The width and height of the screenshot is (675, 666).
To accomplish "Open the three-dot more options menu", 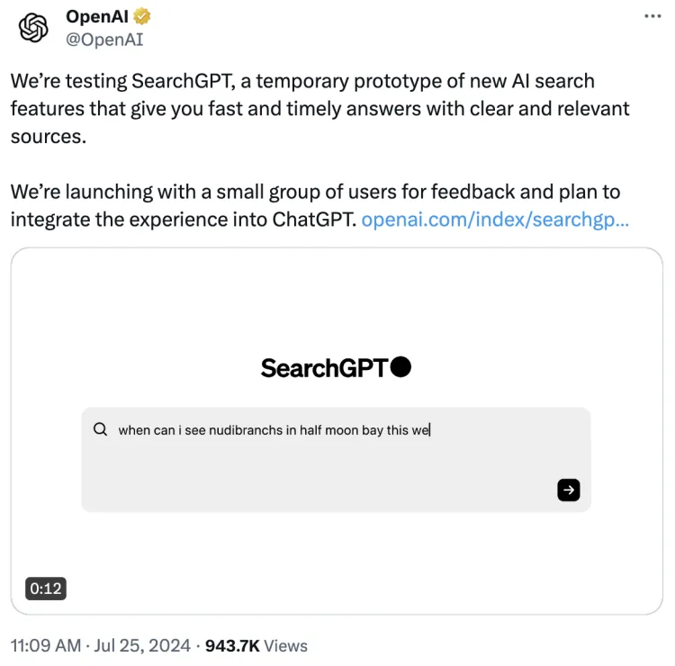I will [x=657, y=17].
